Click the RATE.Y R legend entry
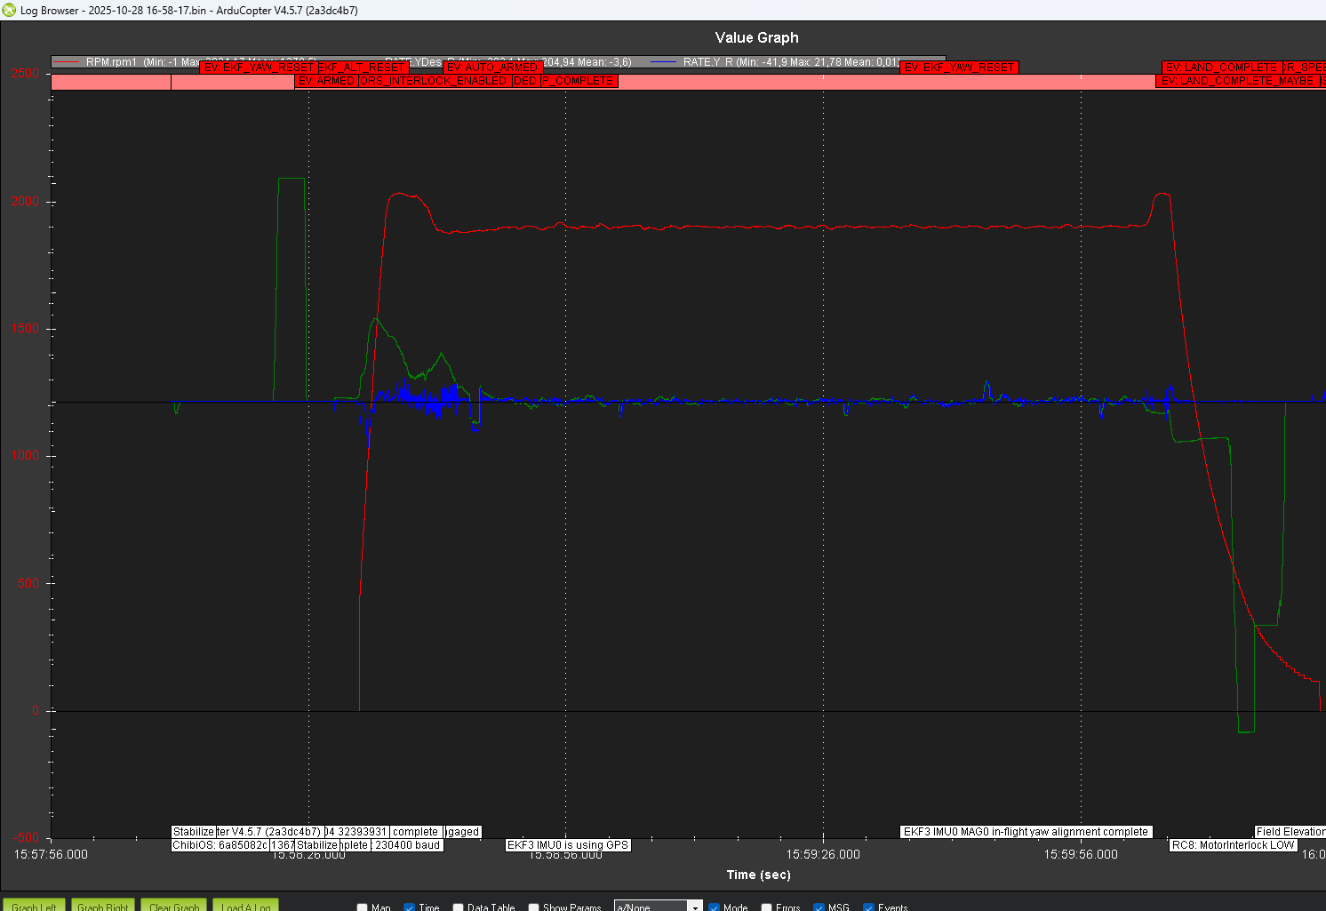This screenshot has height=911, width=1326. pos(707,61)
